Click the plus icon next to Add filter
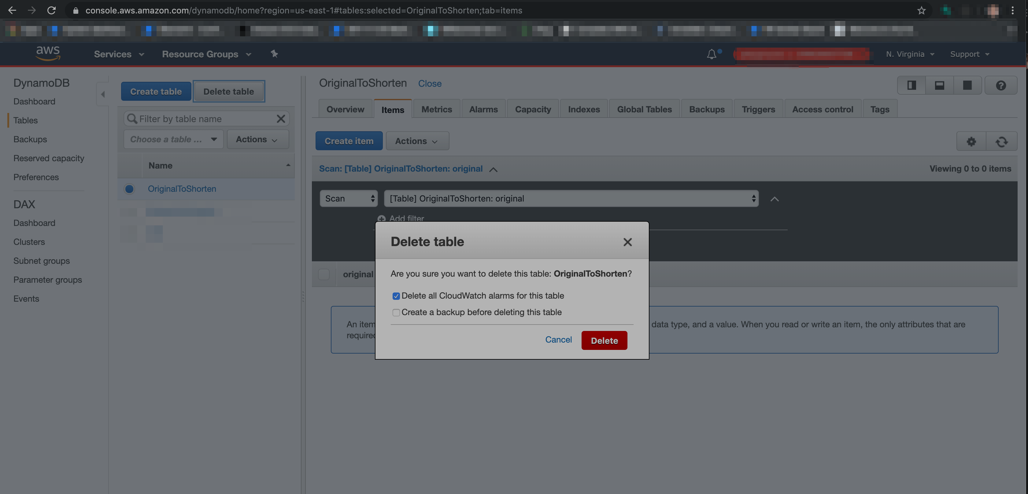This screenshot has width=1028, height=494. pos(382,218)
